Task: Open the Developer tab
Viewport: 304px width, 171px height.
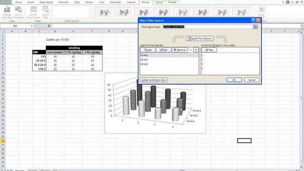Action: (116, 2)
